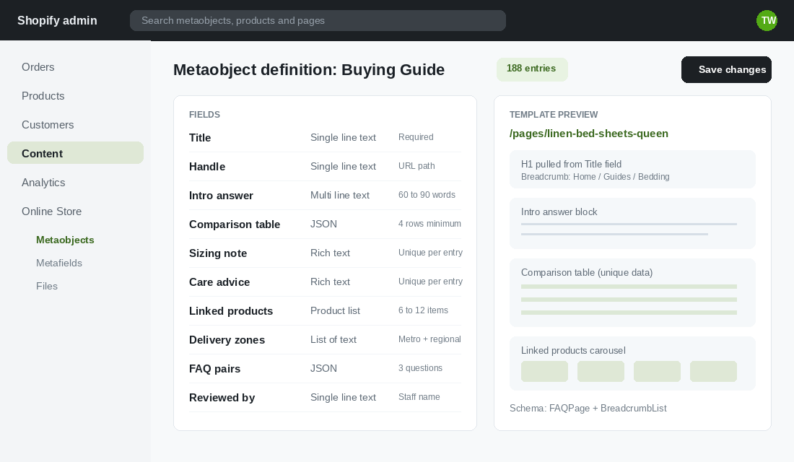
Task: Select the Handle field row
Action: point(325,166)
